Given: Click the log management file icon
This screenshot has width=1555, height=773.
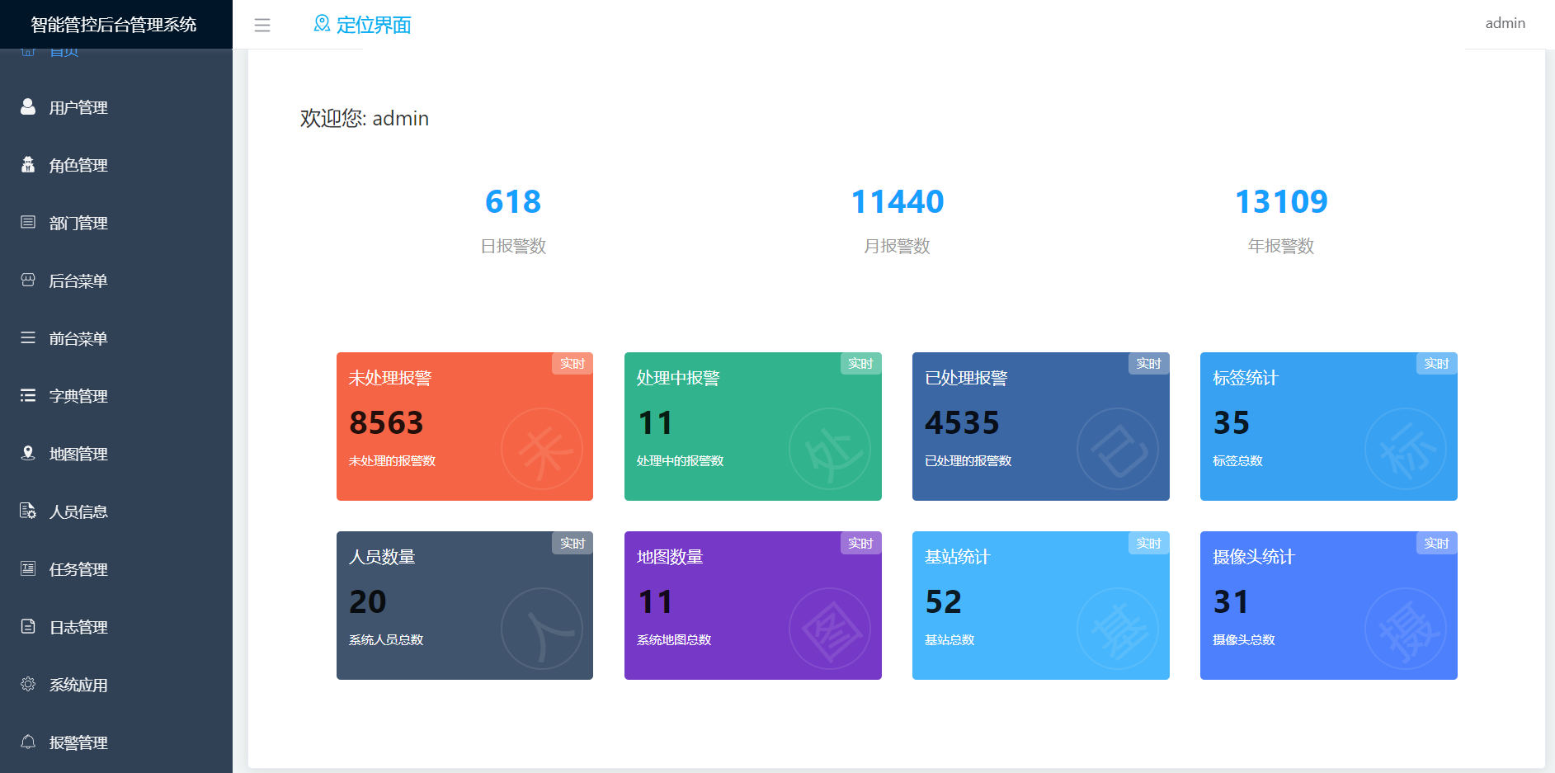Looking at the screenshot, I should 28,626.
